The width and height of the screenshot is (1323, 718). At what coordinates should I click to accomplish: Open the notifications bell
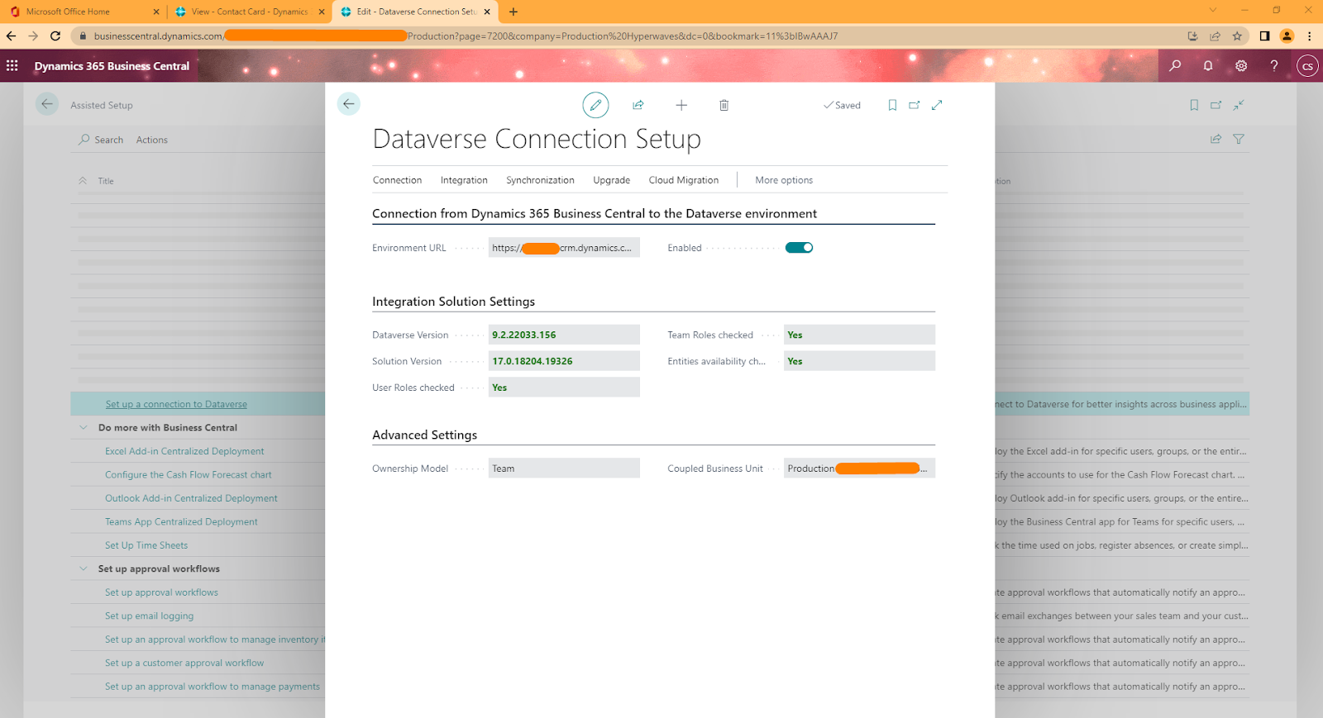[1208, 66]
